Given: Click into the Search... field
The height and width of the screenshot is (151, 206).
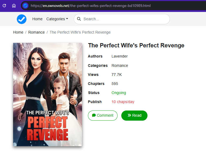Looking at the screenshot, I should (x=122, y=19).
